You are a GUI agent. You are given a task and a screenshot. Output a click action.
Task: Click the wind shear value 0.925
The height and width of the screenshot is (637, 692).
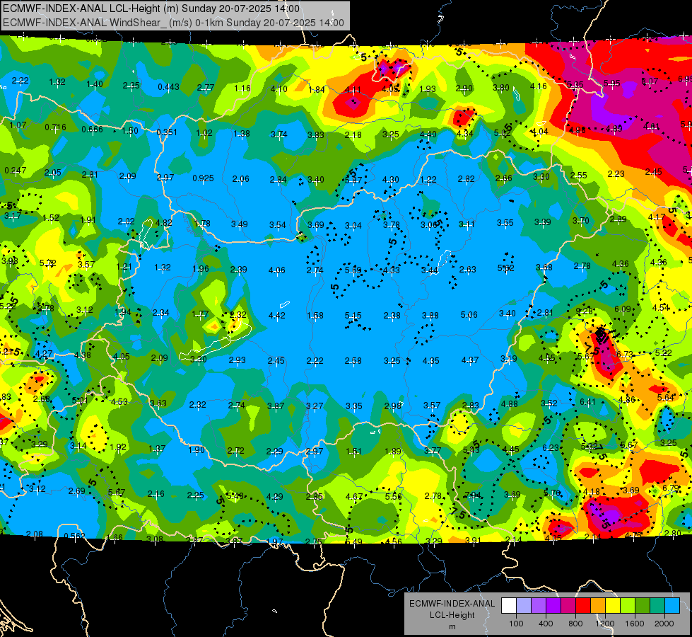point(203,178)
